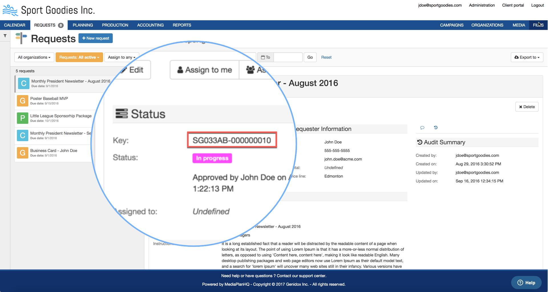This screenshot has width=548, height=292.
Task: Expand the All organizations dropdown
Action: coord(34,57)
